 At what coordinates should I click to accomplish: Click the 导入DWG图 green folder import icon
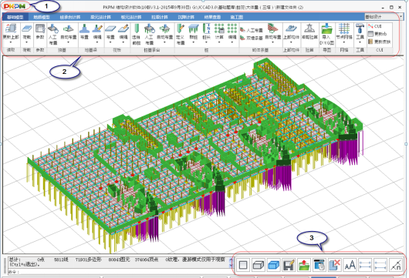(326, 28)
